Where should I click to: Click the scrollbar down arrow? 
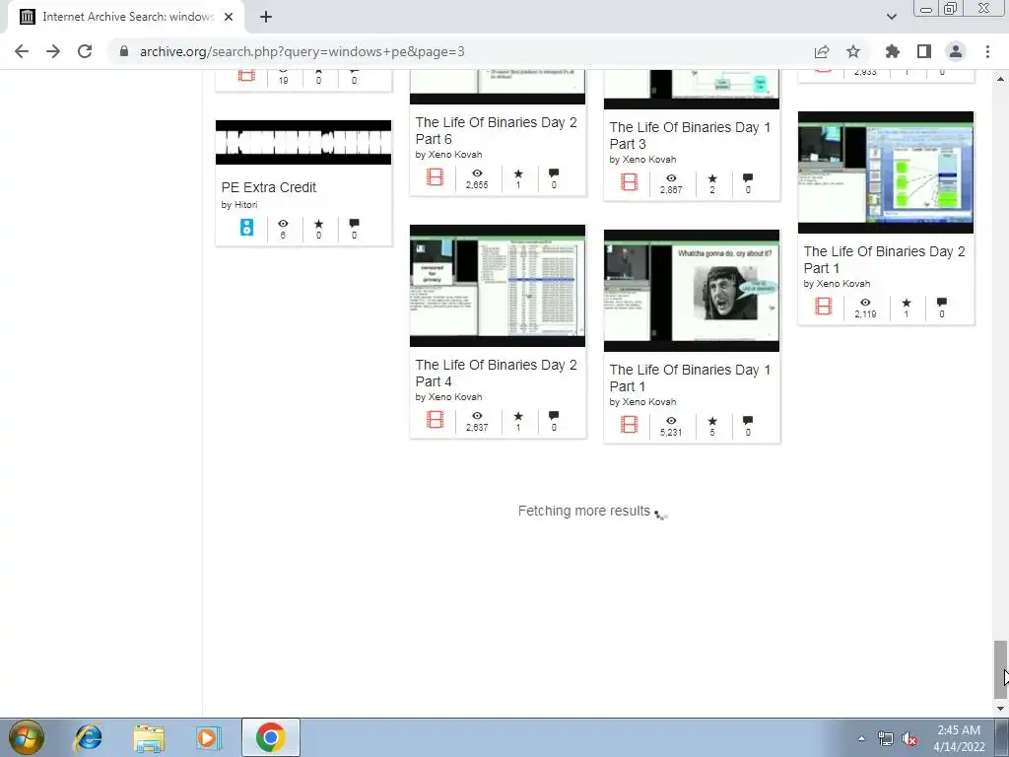(x=1000, y=709)
